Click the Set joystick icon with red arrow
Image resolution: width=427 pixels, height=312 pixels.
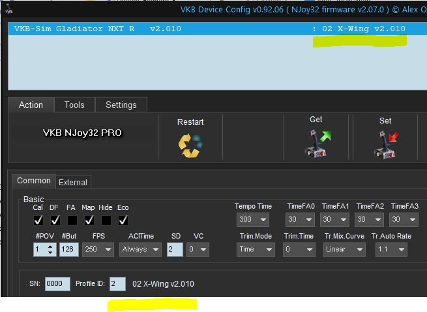(386, 145)
